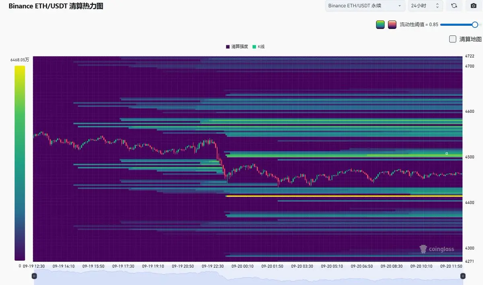Image resolution: width=483 pixels, height=285 pixels.
Task: Click the 09-19 12:30 time axis label
Action: coord(34,266)
